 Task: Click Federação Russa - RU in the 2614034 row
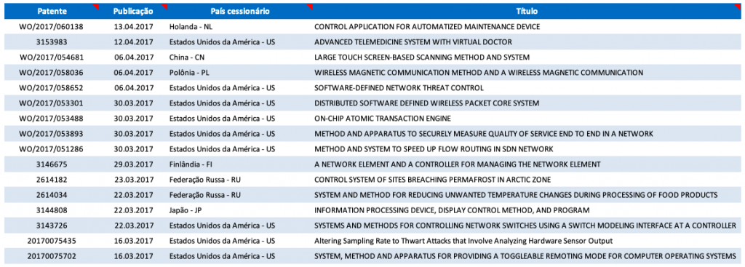[206, 195]
